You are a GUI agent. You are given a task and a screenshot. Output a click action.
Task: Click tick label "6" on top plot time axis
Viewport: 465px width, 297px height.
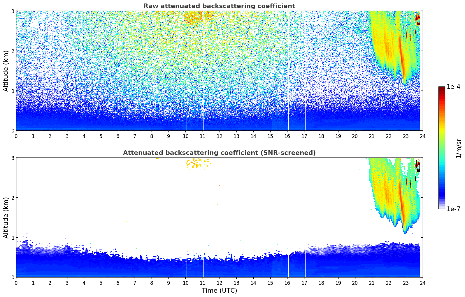(x=118, y=136)
